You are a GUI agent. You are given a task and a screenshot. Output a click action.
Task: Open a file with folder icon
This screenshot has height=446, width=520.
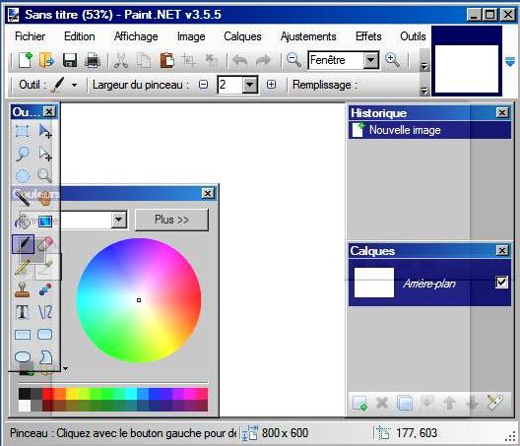(46, 60)
